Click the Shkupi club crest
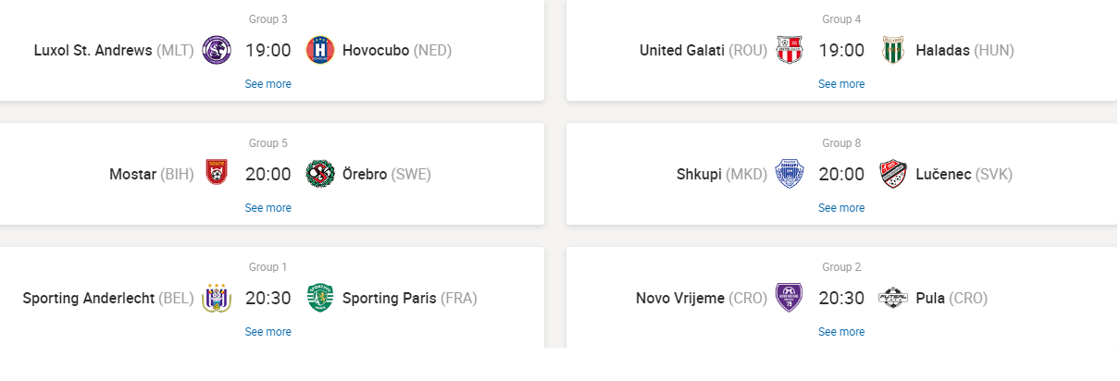The width and height of the screenshot is (1120, 381). click(790, 174)
